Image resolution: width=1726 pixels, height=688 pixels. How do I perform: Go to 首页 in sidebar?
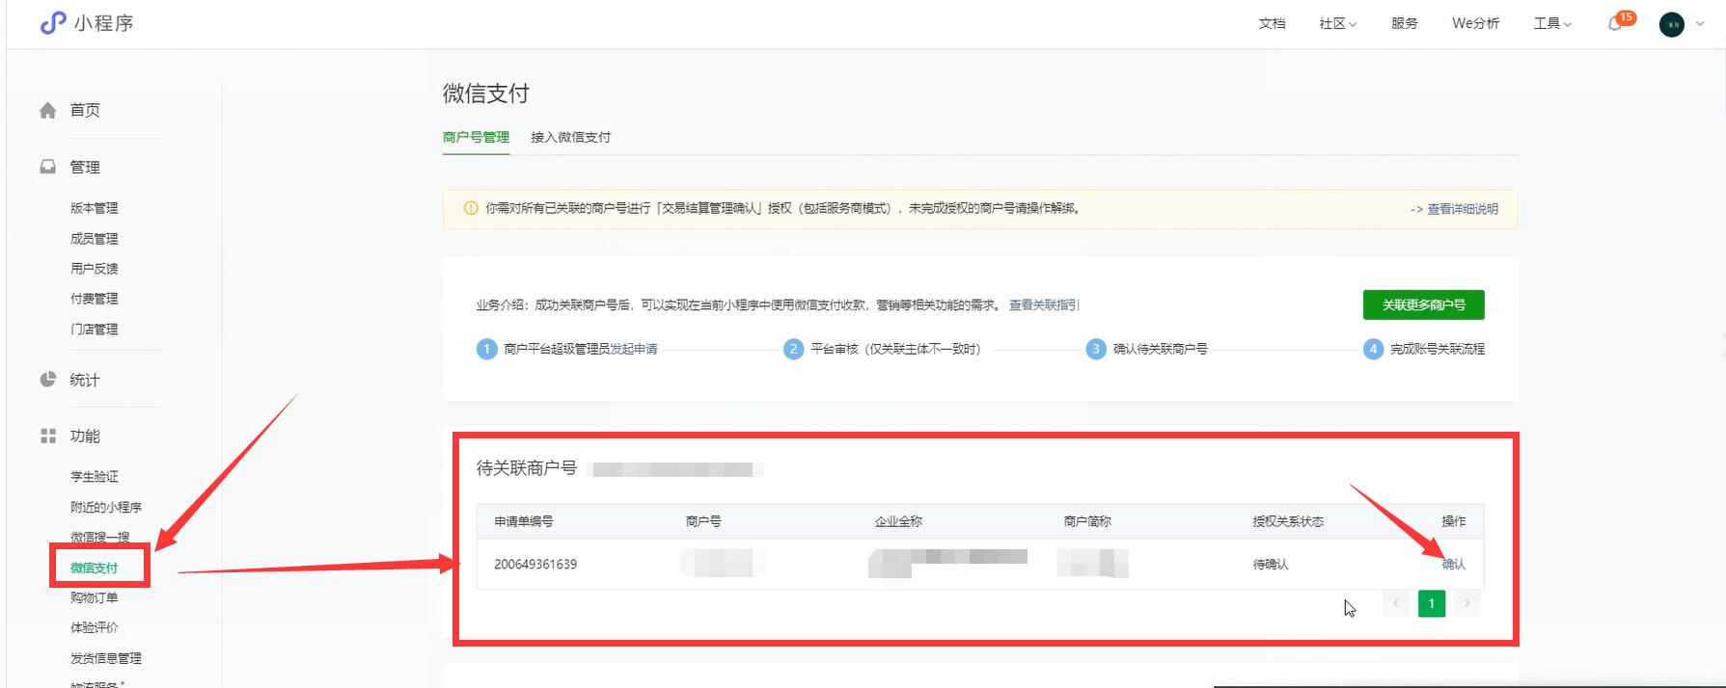click(85, 110)
